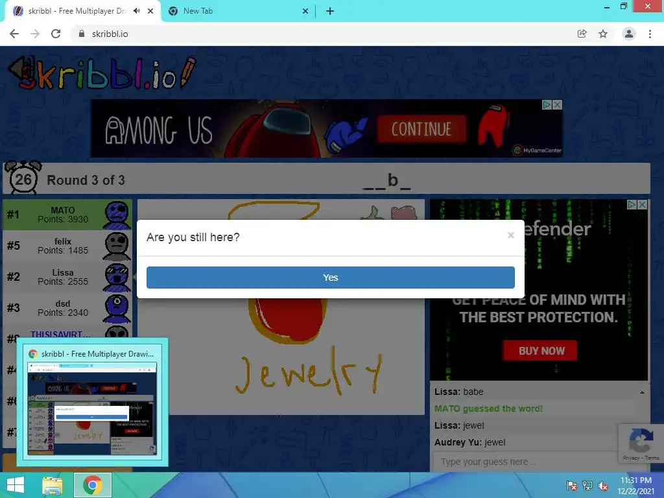Click the round timer clock
This screenshot has height=498, width=664.
[23, 178]
